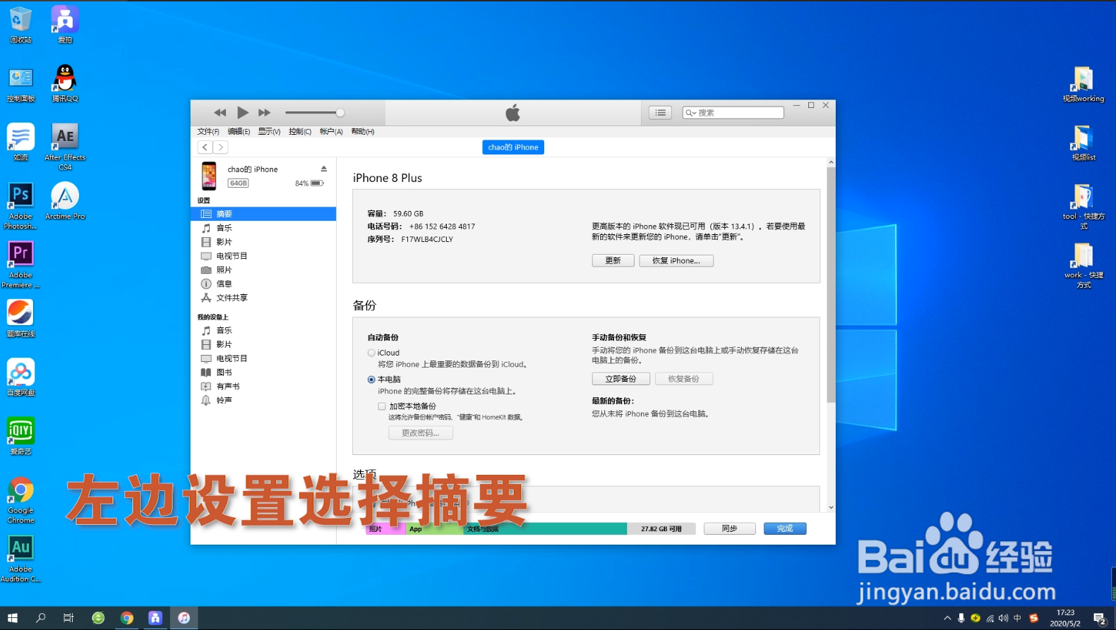The height and width of the screenshot is (630, 1116).
Task: Click the scrollbar down arrow
Action: pyautogui.click(x=831, y=507)
